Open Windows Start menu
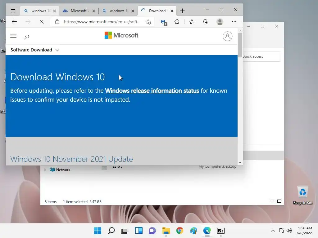This screenshot has height=238, width=318. (98, 231)
